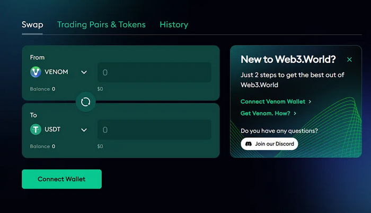Close the New to Web3.World panel
371x213 pixels.
click(349, 60)
